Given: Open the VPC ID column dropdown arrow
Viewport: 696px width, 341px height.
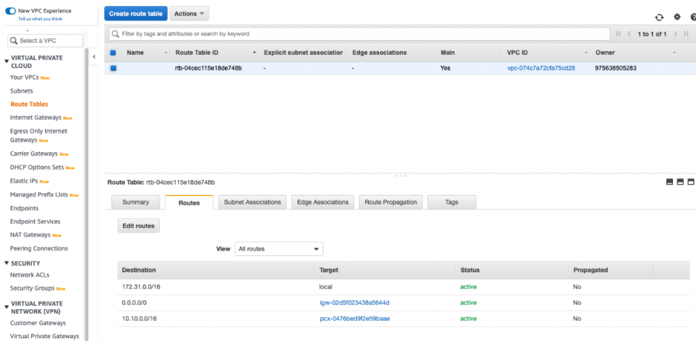Looking at the screenshot, I should (586, 53).
